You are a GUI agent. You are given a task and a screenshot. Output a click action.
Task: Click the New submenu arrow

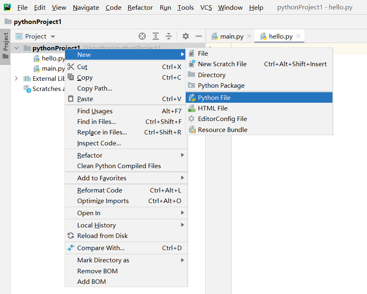click(x=182, y=54)
